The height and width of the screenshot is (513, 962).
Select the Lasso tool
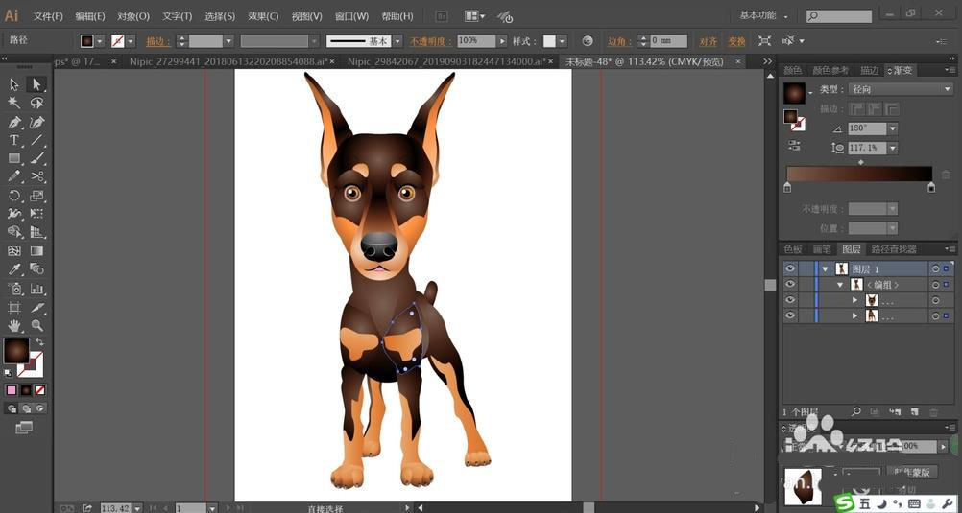point(36,103)
